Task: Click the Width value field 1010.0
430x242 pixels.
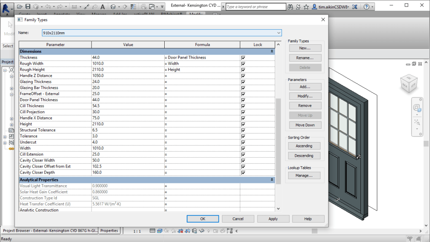Action: 128,148
